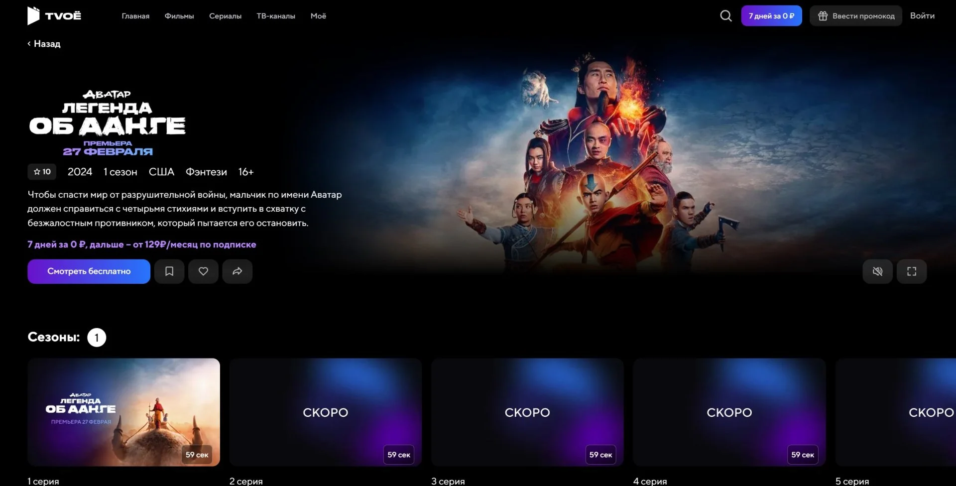This screenshot has width=956, height=486.
Task: Click the TVOЁ logo
Action: [54, 16]
